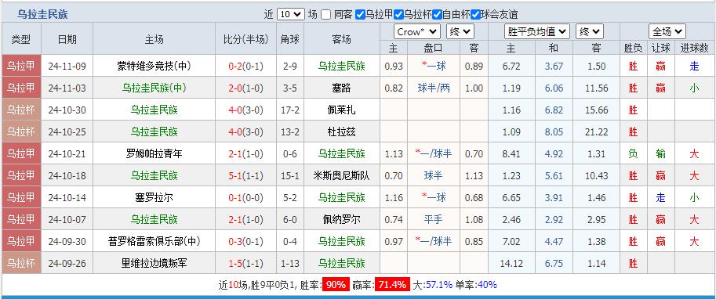Uncheck the 自由杯 filter checkbox
This screenshot has width=716, height=299.
[x=437, y=15]
